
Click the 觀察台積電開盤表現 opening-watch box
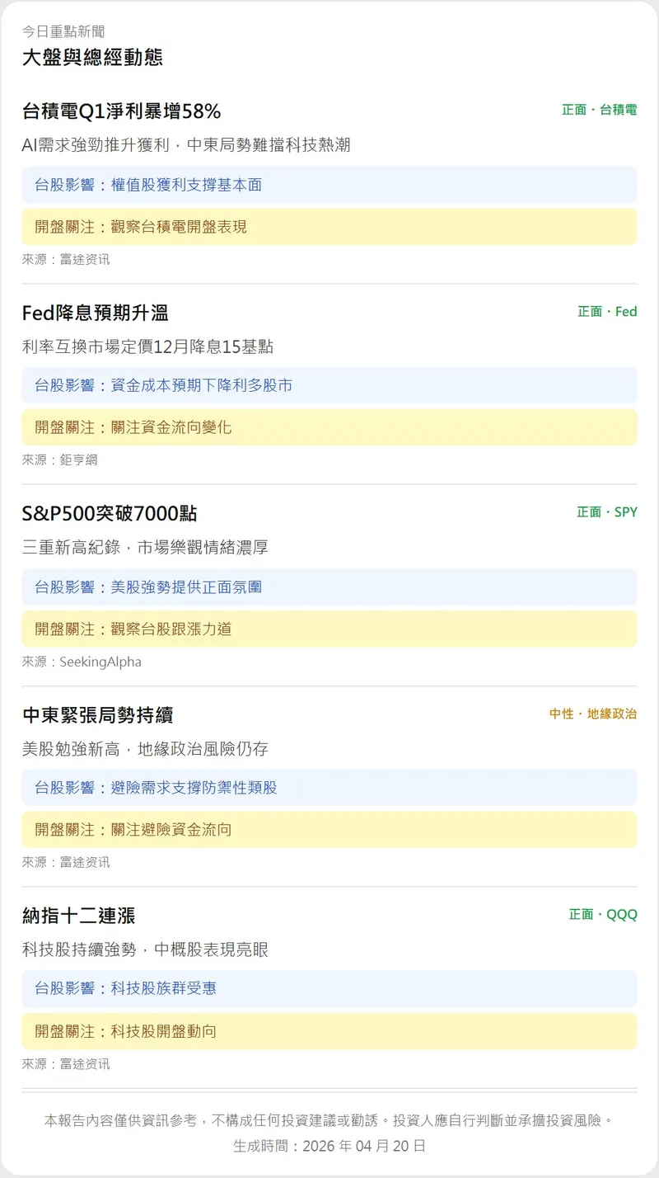click(x=329, y=227)
